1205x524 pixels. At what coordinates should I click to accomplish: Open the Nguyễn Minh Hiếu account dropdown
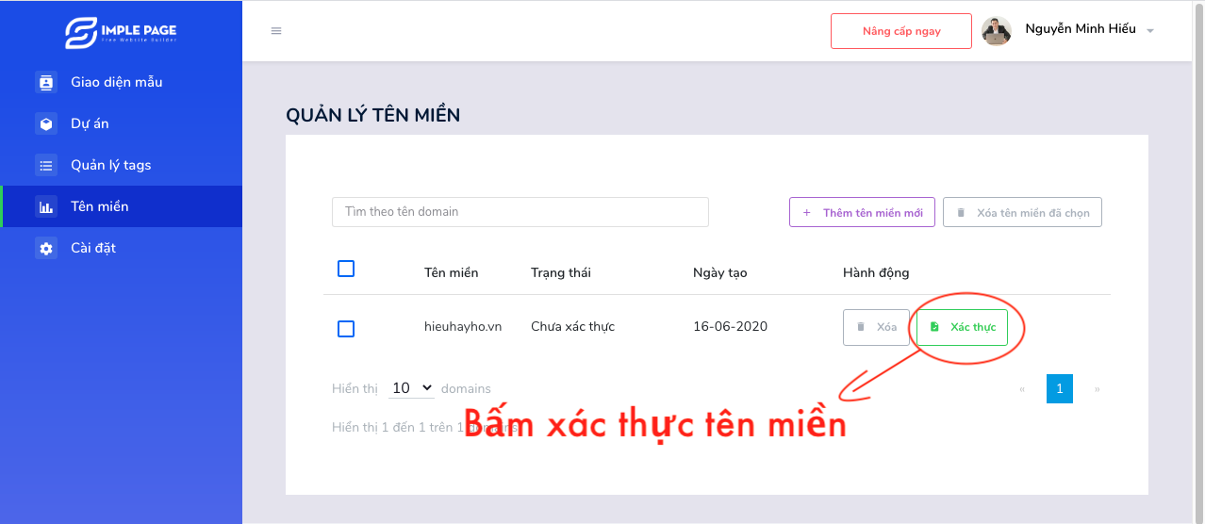click(x=1089, y=30)
